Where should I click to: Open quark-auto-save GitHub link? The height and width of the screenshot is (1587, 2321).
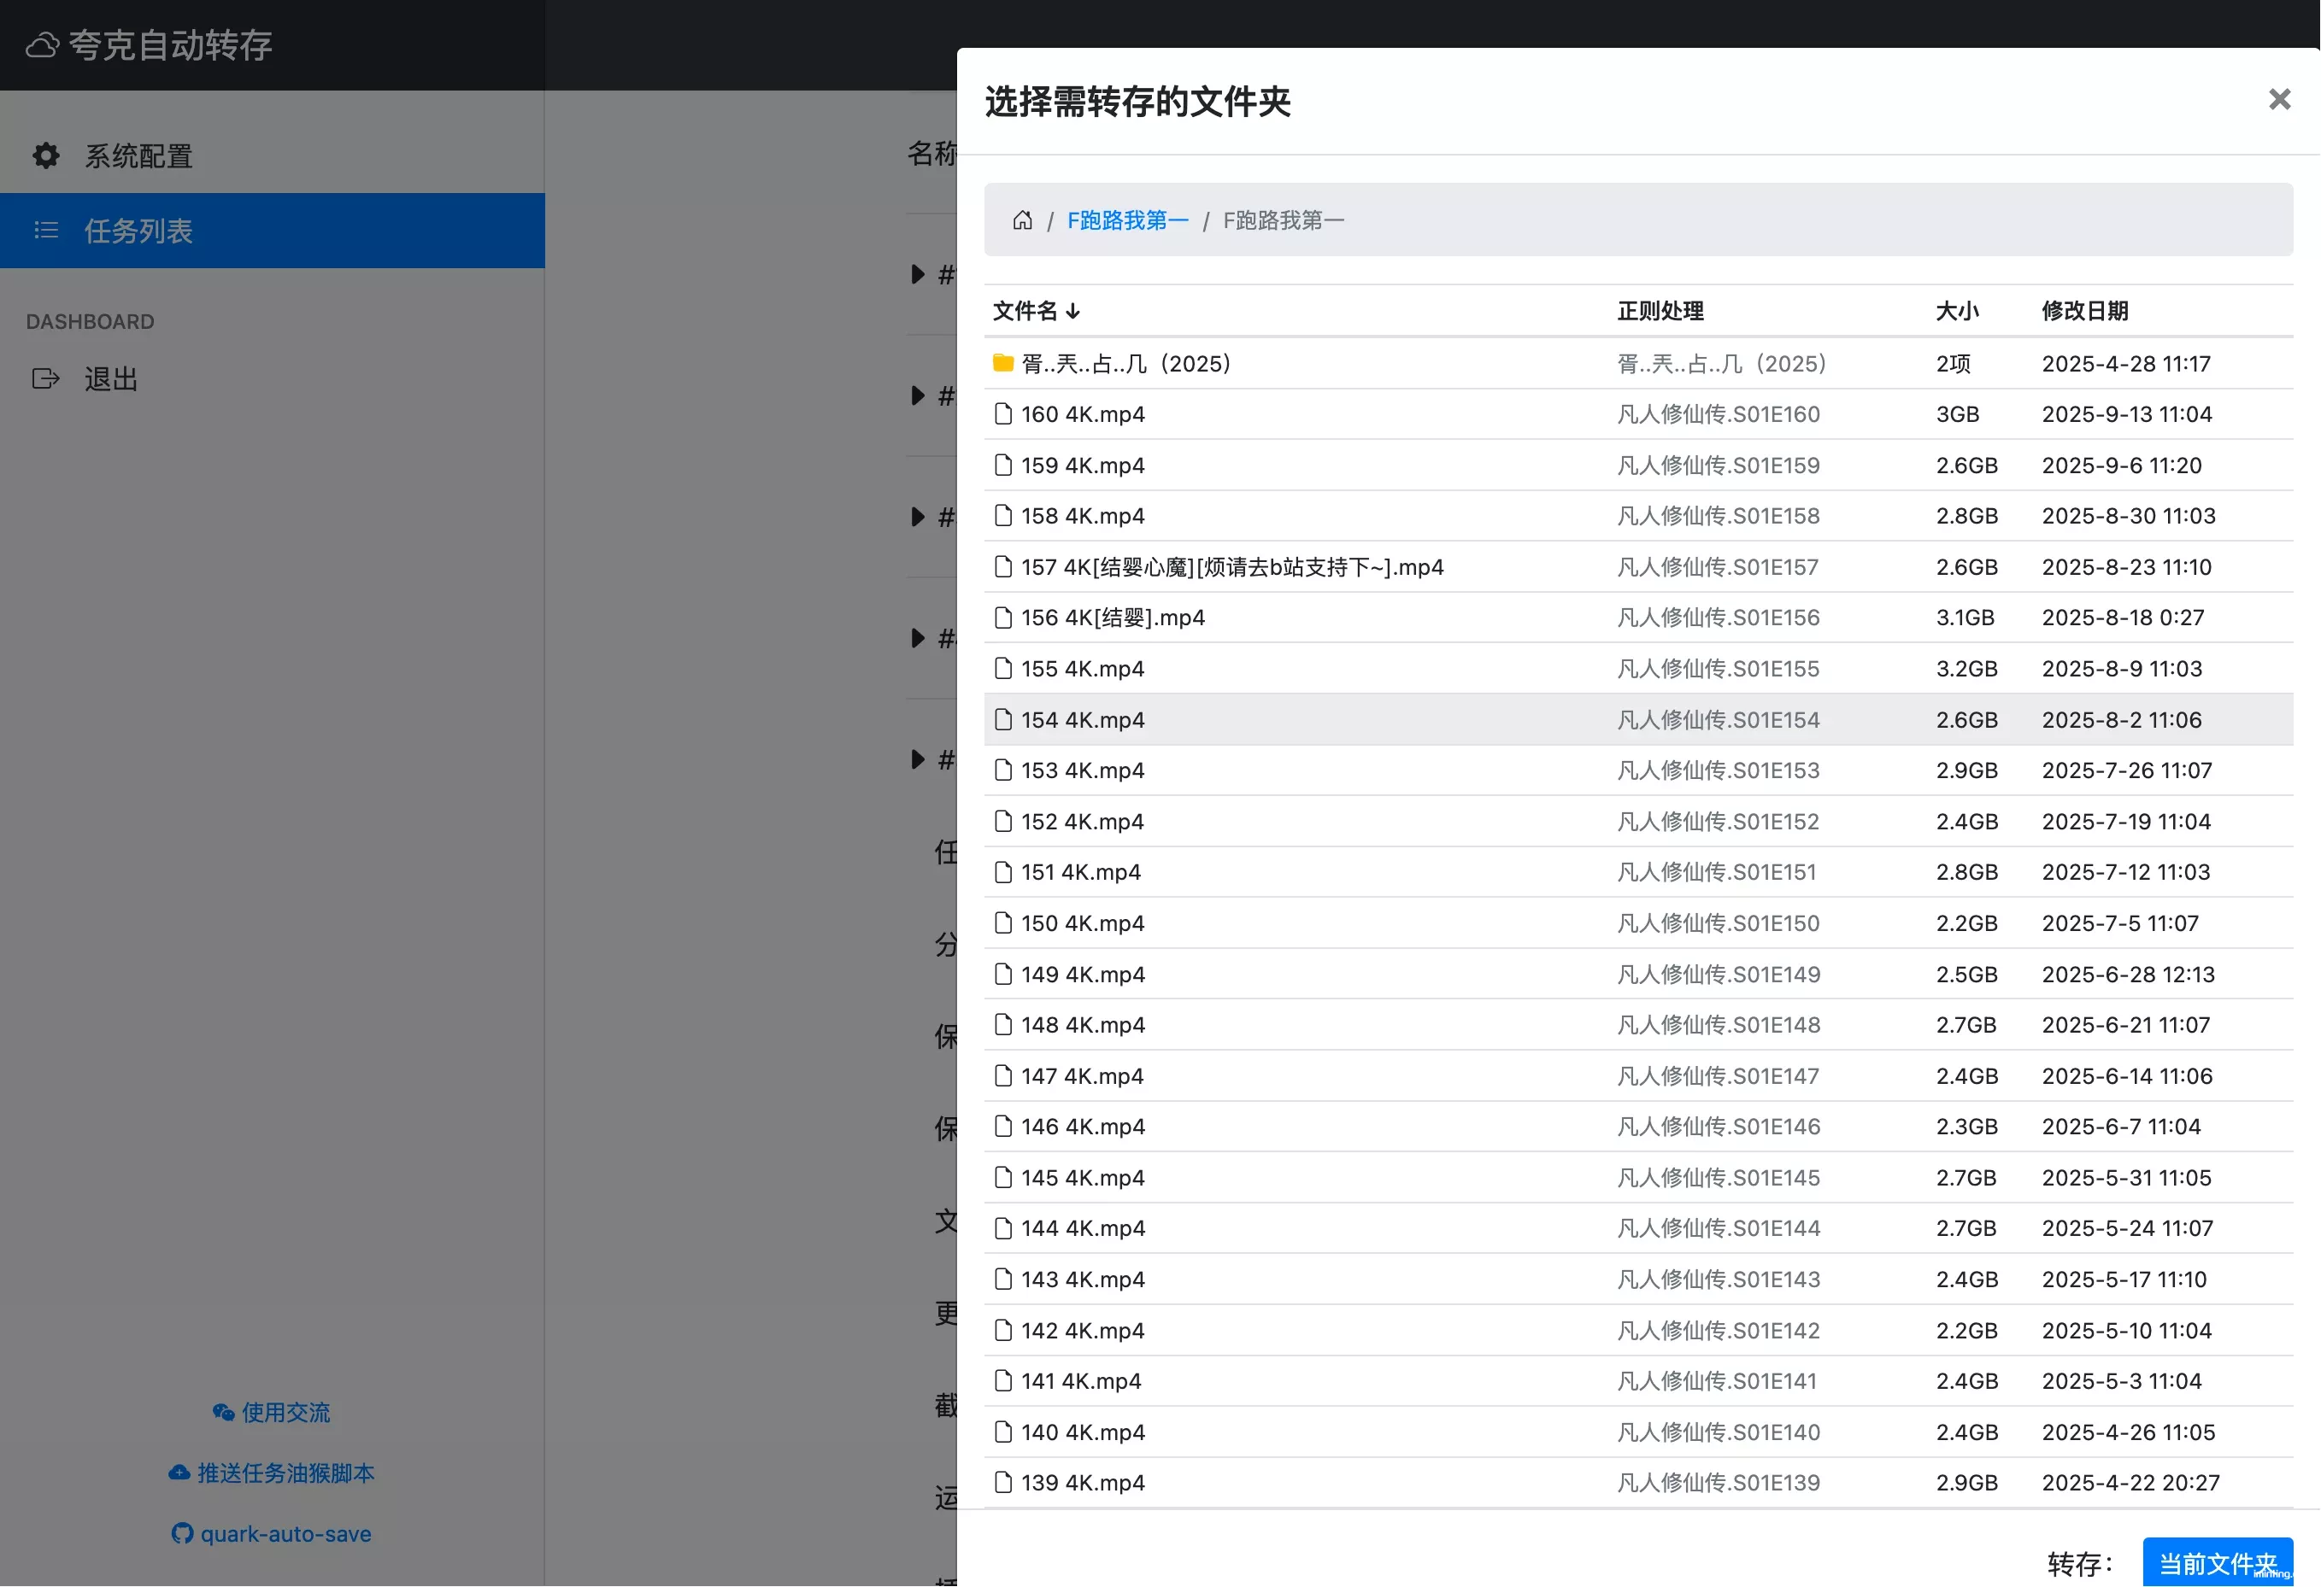(272, 1533)
